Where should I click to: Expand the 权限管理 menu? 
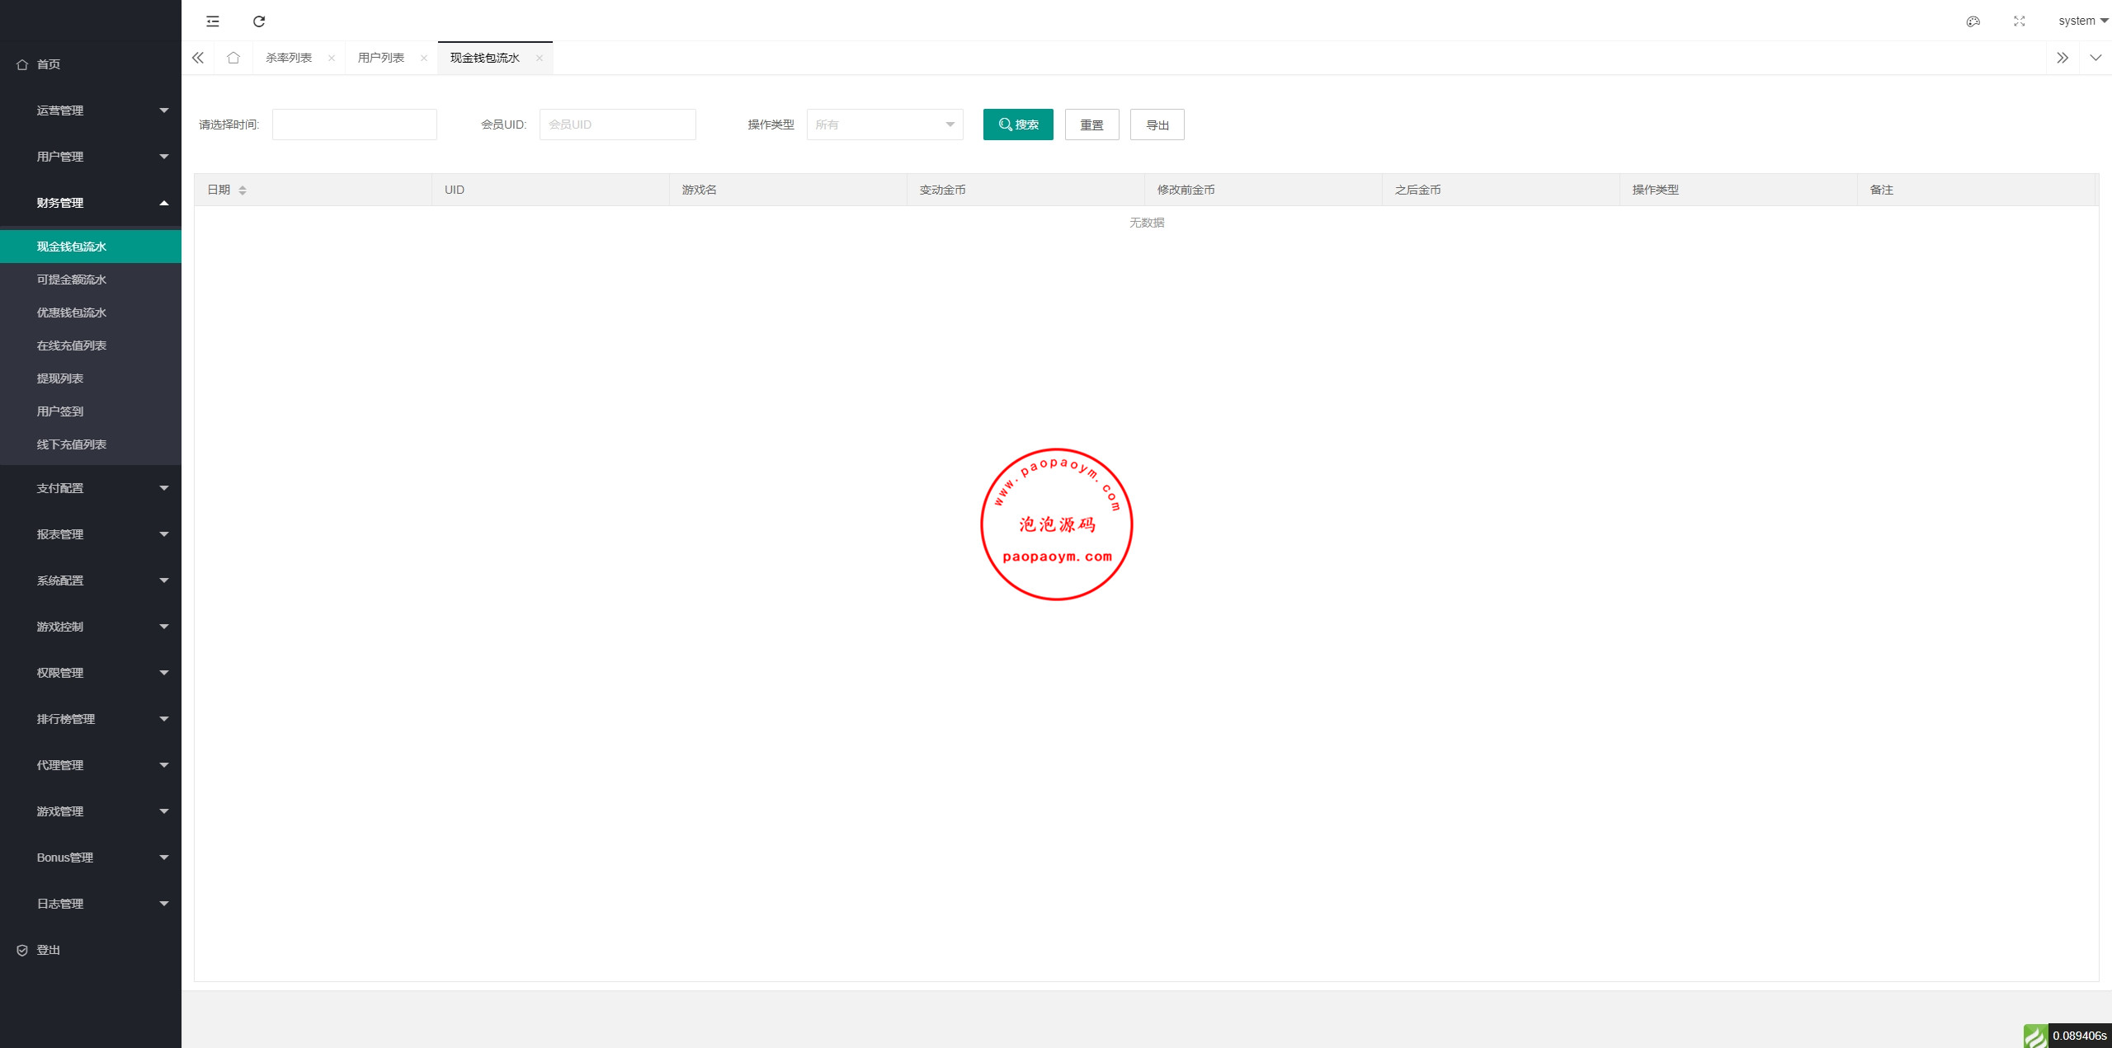(91, 673)
